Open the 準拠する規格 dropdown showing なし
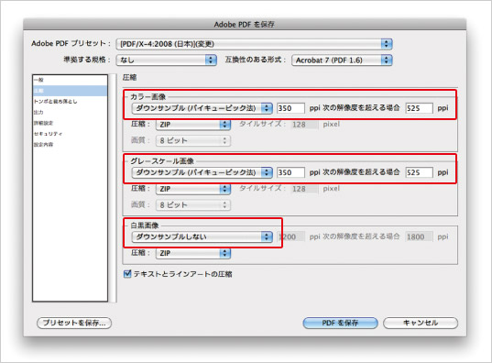The width and height of the screenshot is (492, 363). tap(167, 60)
